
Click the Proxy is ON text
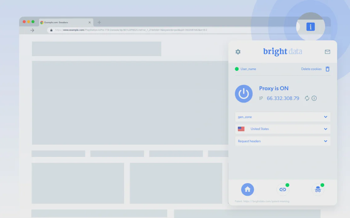pos(274,88)
